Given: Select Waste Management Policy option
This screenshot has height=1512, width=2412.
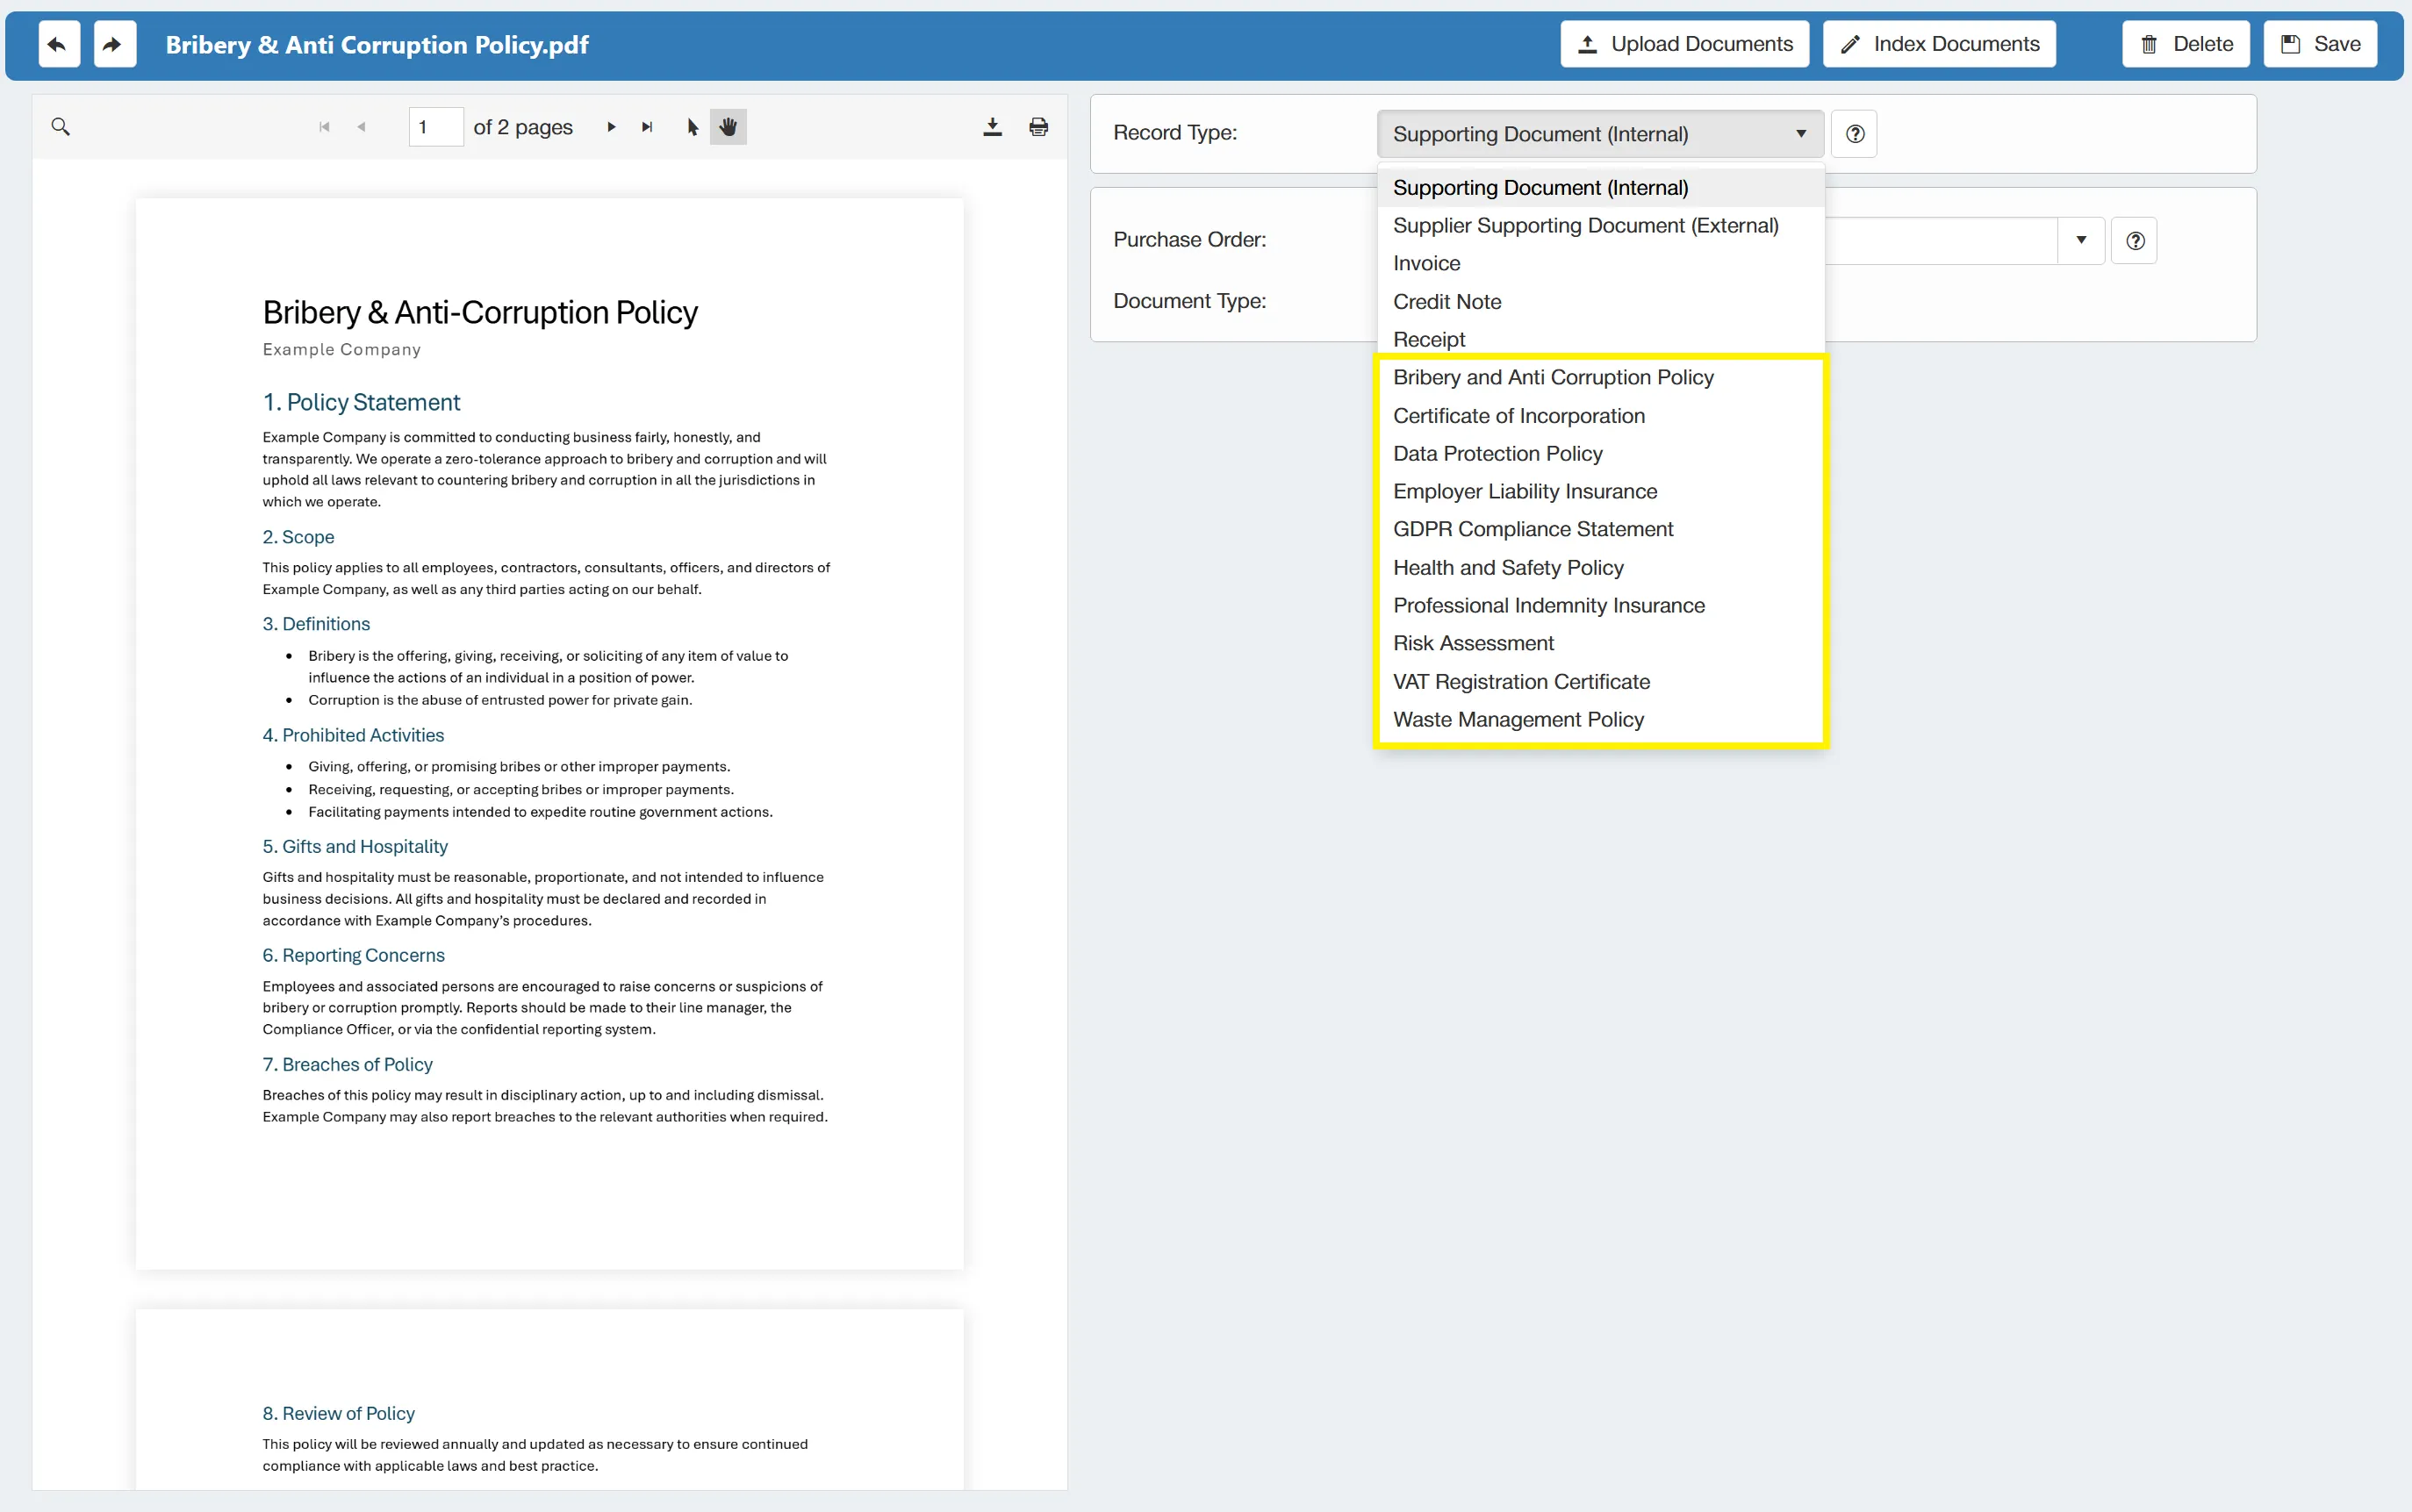Looking at the screenshot, I should (x=1600, y=720).
